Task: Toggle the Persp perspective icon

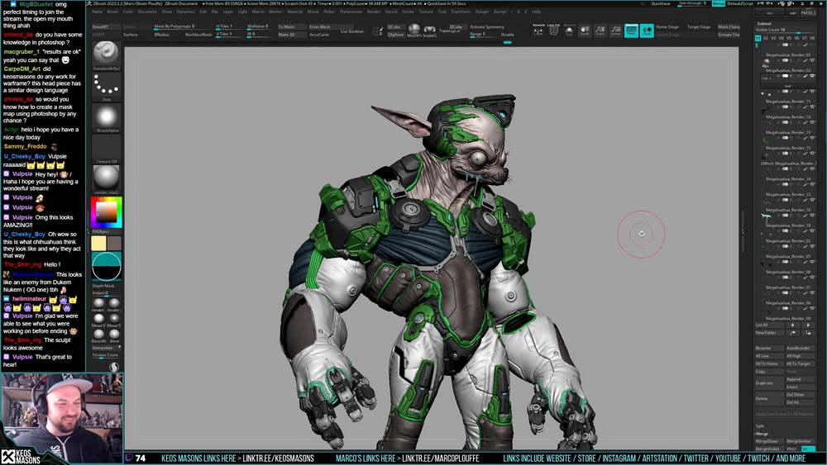Action: point(631,31)
